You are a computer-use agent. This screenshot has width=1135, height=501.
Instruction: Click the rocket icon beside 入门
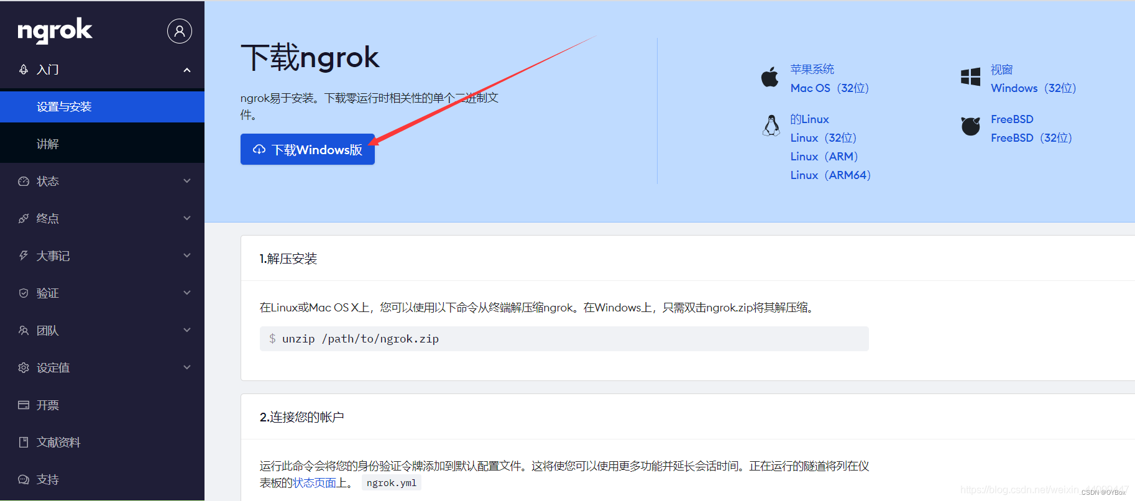pyautogui.click(x=24, y=70)
